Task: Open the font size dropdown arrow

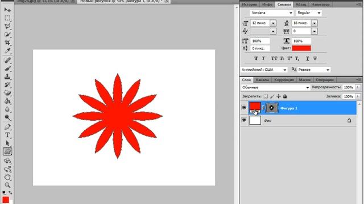Action: click(x=273, y=23)
